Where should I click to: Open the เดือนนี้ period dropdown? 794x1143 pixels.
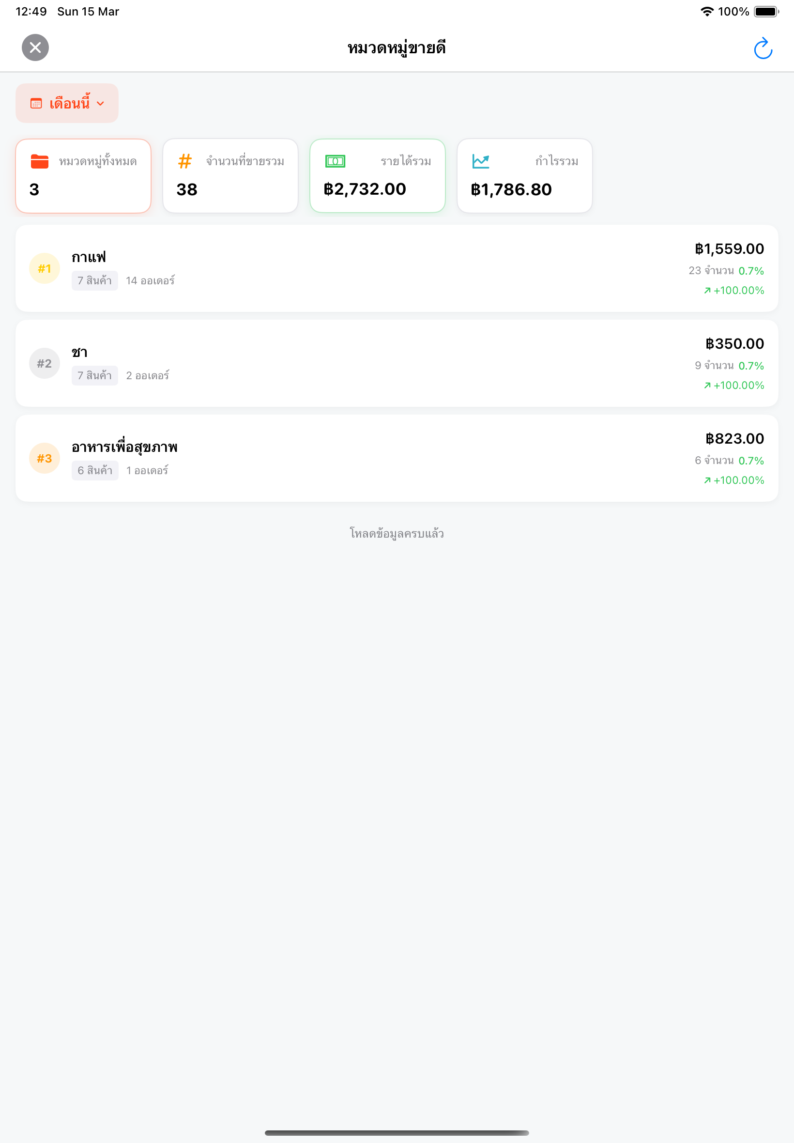pos(67,104)
